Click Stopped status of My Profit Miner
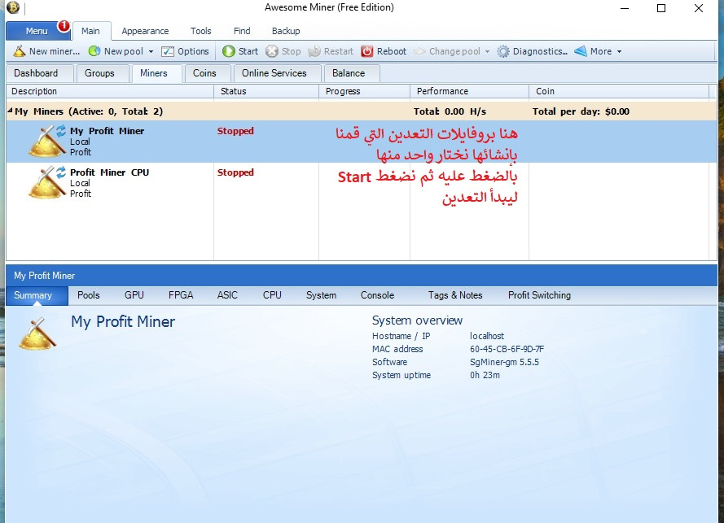 pos(235,131)
